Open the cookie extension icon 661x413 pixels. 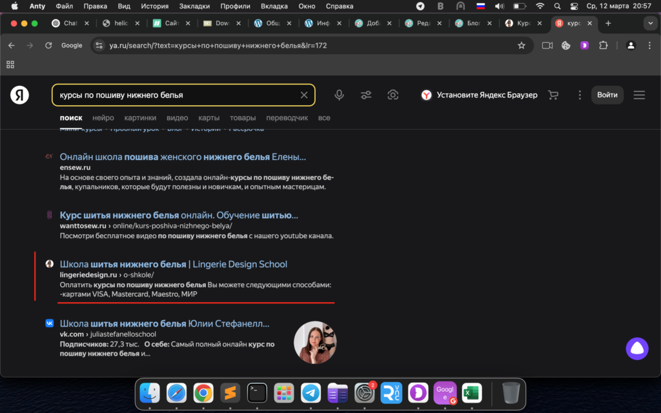click(x=565, y=46)
